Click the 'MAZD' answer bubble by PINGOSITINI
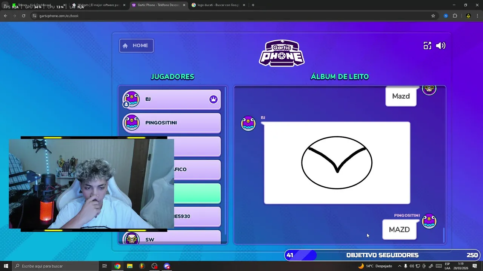The image size is (483, 271). pyautogui.click(x=399, y=230)
